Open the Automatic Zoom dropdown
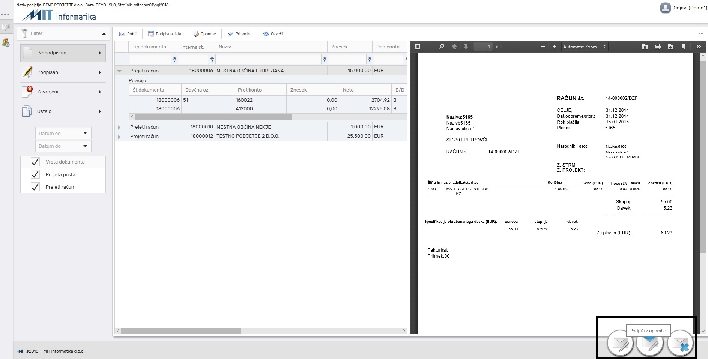This screenshot has height=359, width=708. point(584,47)
